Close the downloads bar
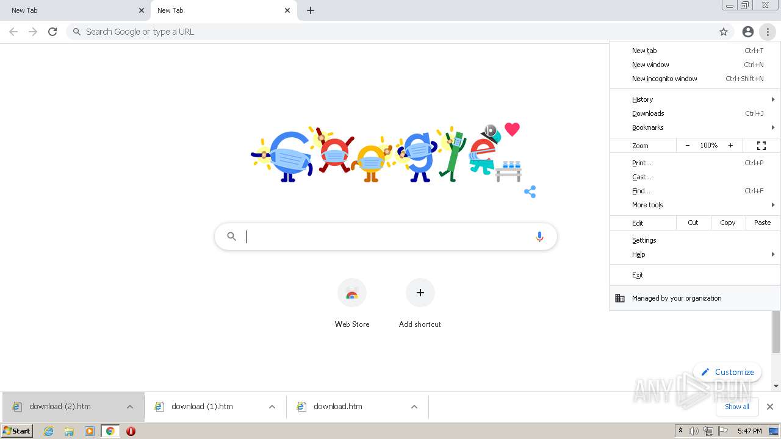Screen dimensions: 781x439 pyautogui.click(x=770, y=407)
